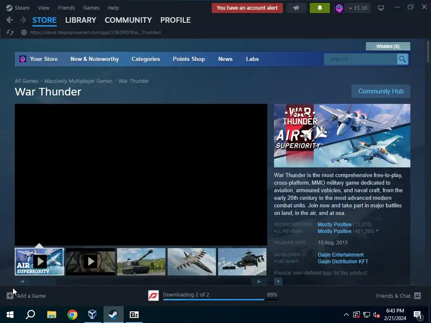Open the Community Hub

(380, 91)
